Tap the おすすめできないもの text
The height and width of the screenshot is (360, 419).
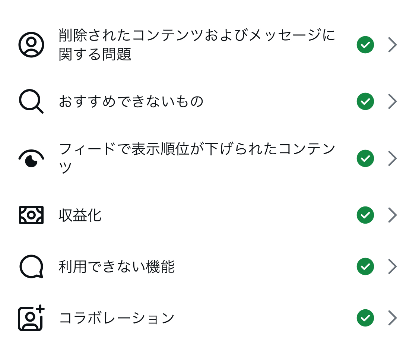(131, 101)
